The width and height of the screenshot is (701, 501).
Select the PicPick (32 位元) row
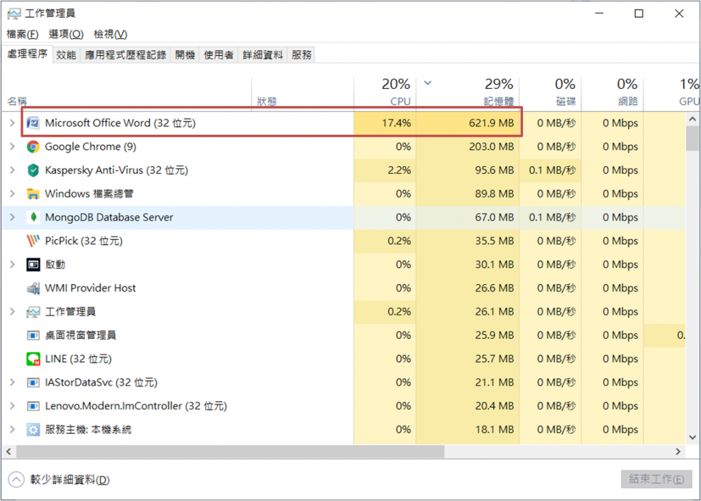pos(344,241)
